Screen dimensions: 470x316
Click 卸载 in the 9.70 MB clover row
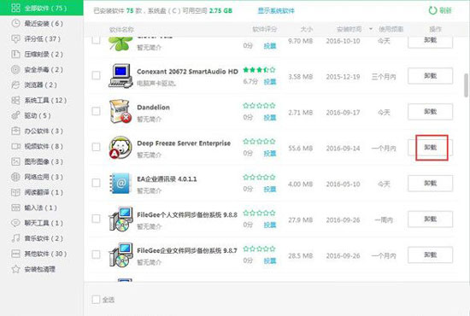coord(430,42)
